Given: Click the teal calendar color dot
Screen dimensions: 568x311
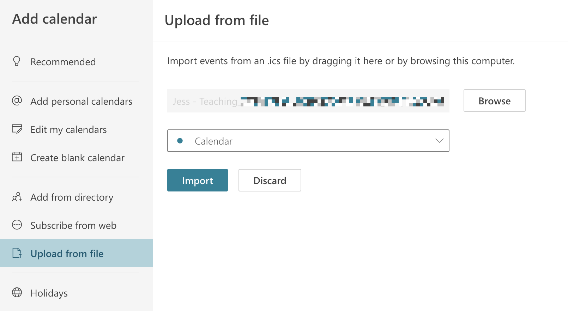Looking at the screenshot, I should tap(181, 140).
